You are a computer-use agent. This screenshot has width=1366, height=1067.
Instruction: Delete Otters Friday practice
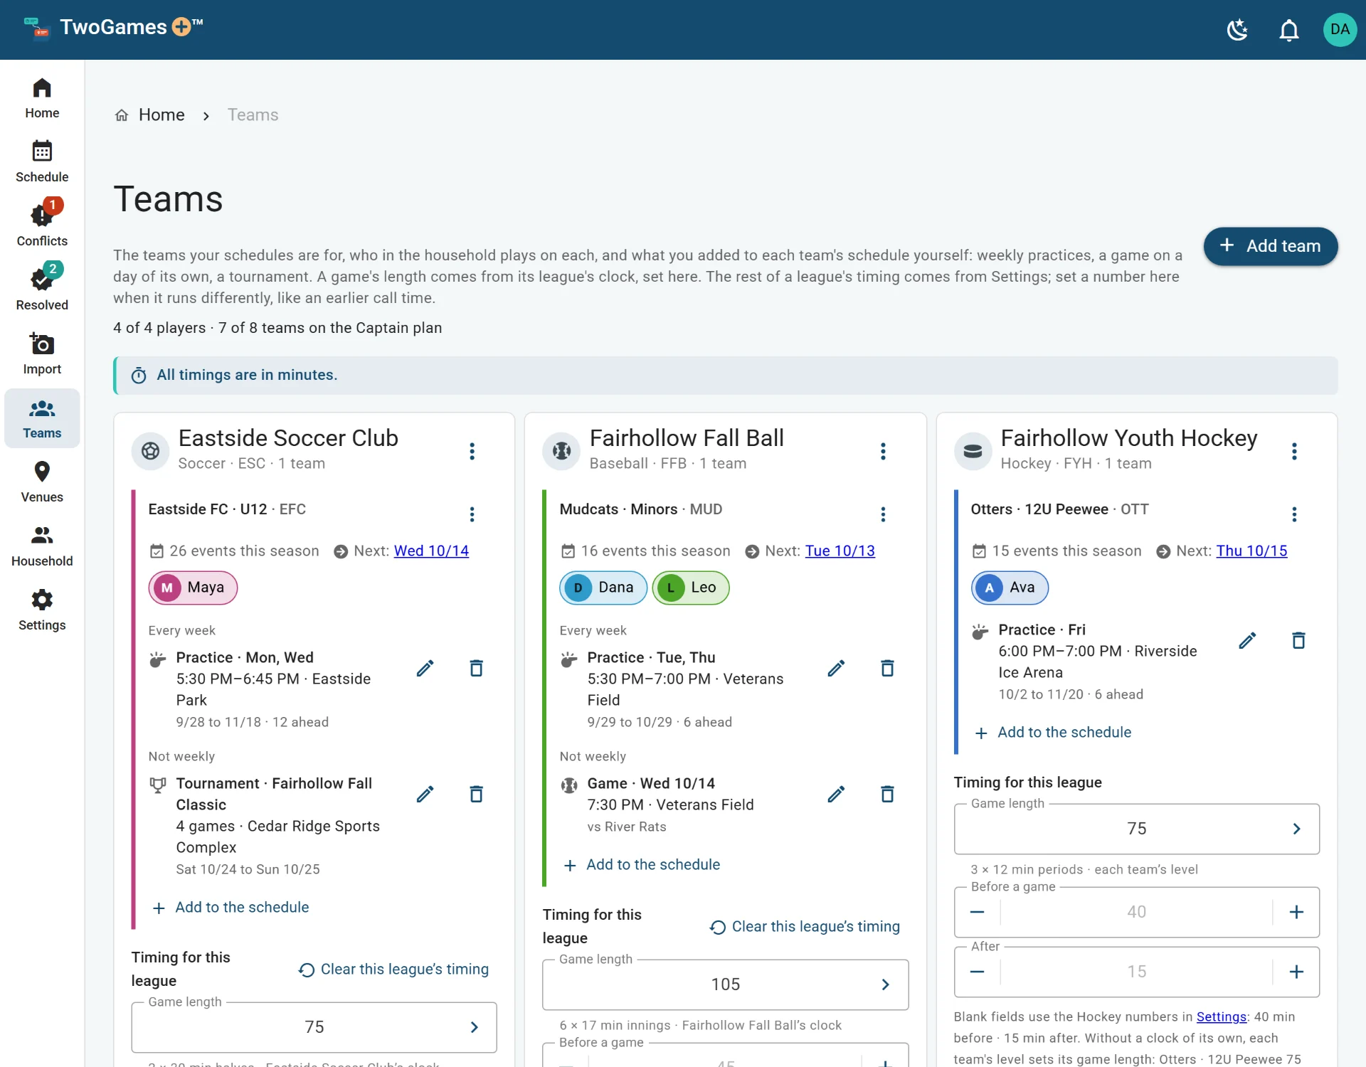coord(1298,641)
